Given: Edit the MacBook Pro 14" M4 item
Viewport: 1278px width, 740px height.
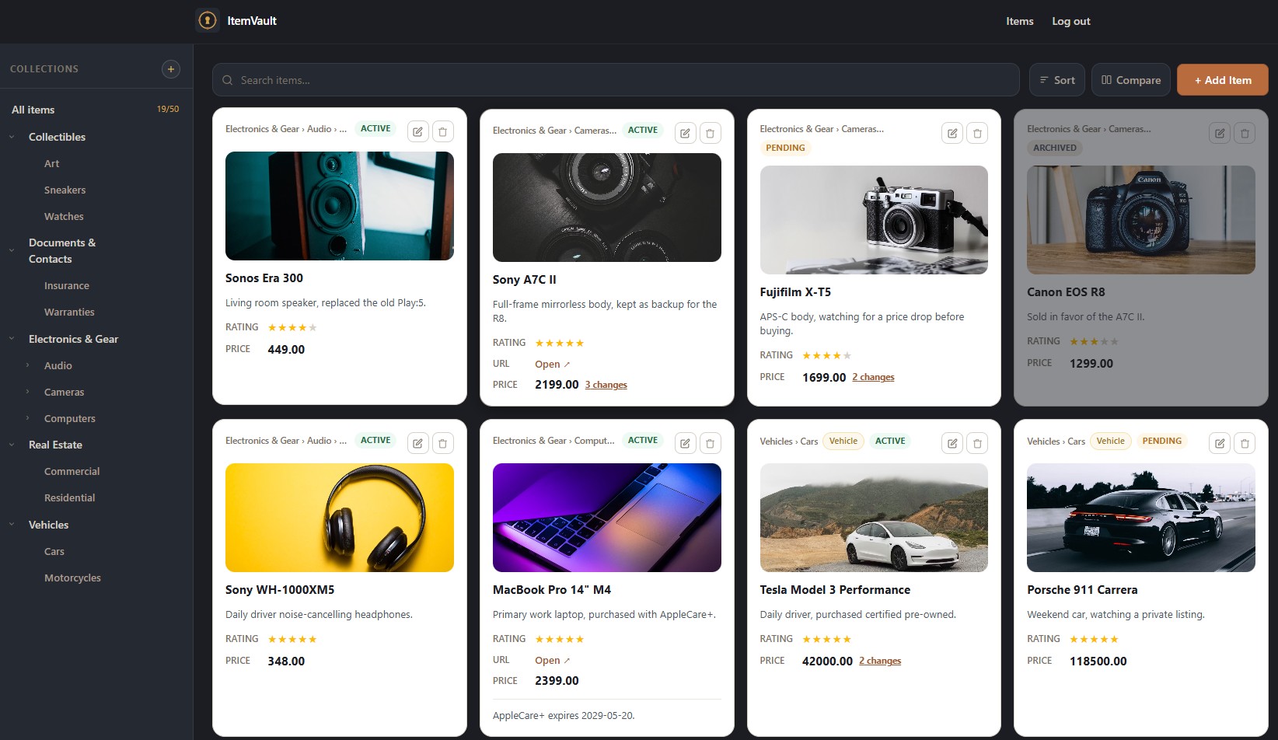Looking at the screenshot, I should pyautogui.click(x=686, y=443).
